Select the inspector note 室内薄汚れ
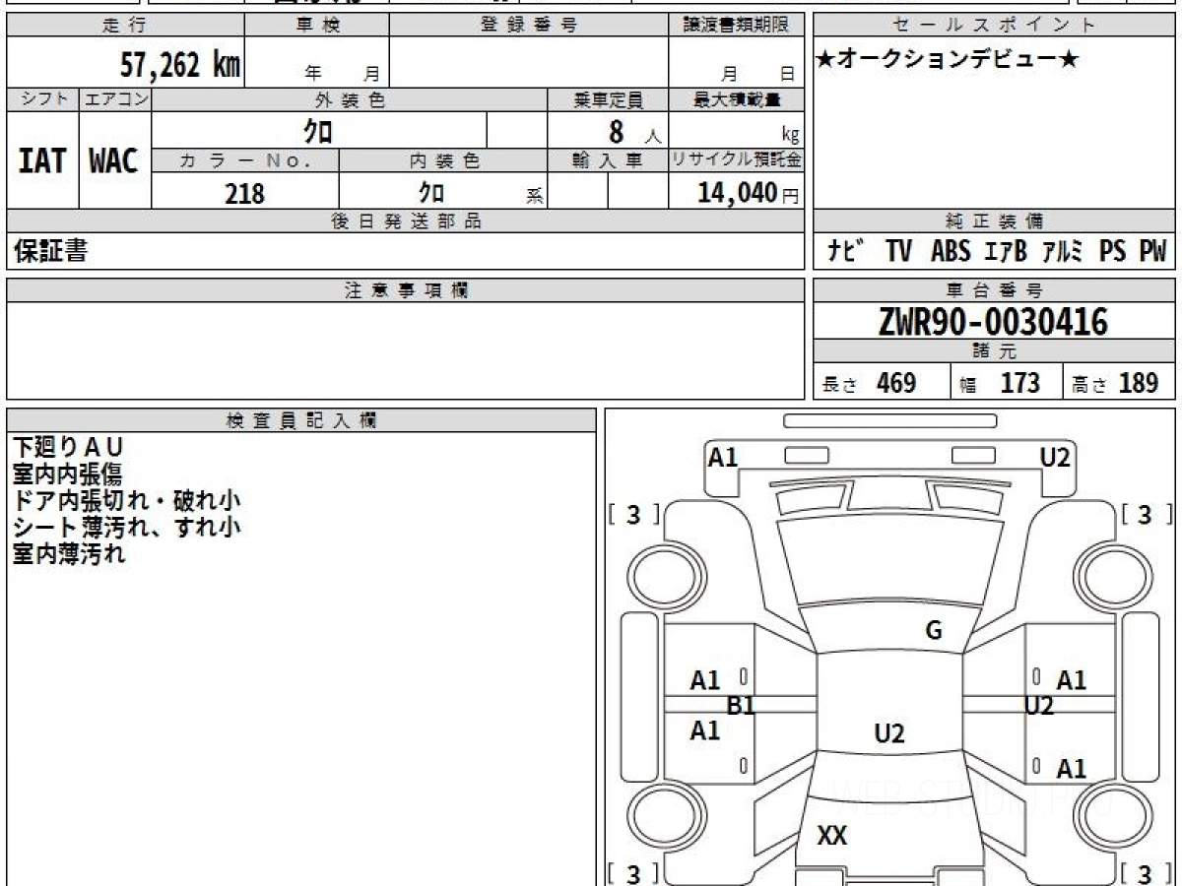Viewport: 1182px width, 886px height. (69, 554)
